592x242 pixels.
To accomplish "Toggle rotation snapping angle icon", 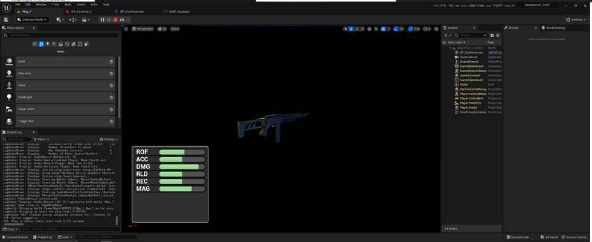I will point(396,29).
